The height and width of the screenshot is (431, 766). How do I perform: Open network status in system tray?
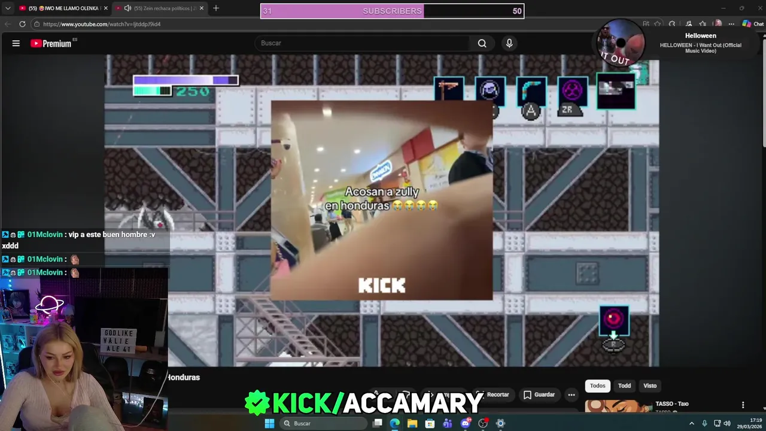[x=717, y=423]
